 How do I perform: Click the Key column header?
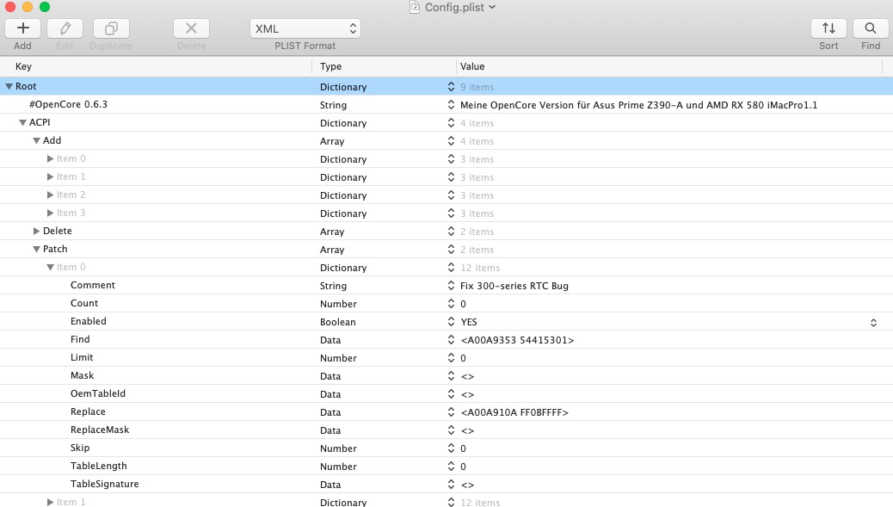[24, 66]
